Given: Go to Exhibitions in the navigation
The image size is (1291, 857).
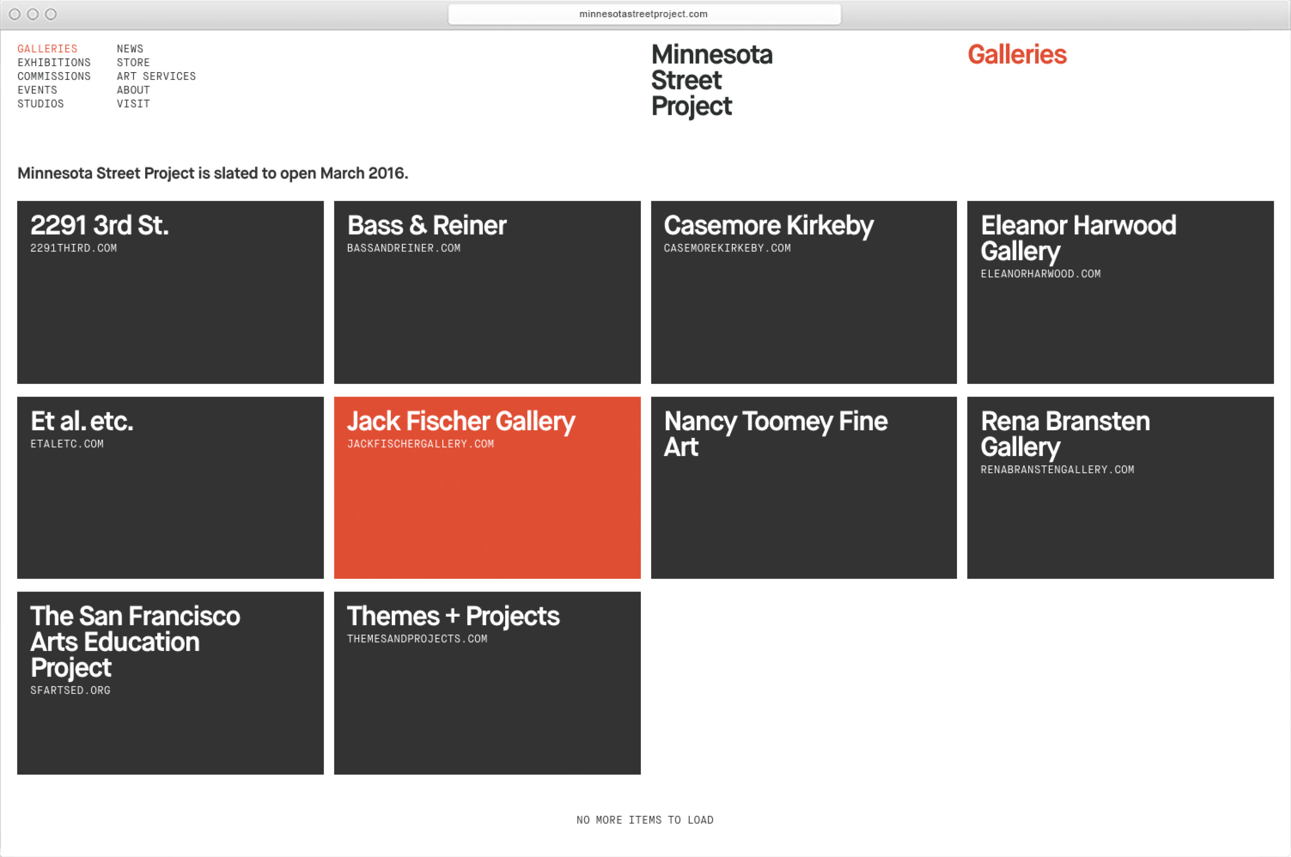Looking at the screenshot, I should point(54,62).
